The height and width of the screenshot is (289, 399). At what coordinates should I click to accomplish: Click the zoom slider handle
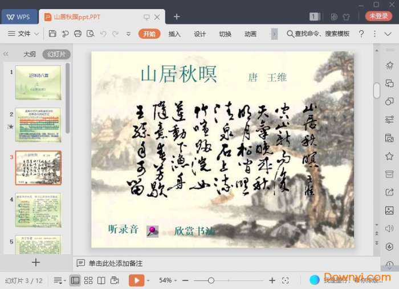(211, 280)
